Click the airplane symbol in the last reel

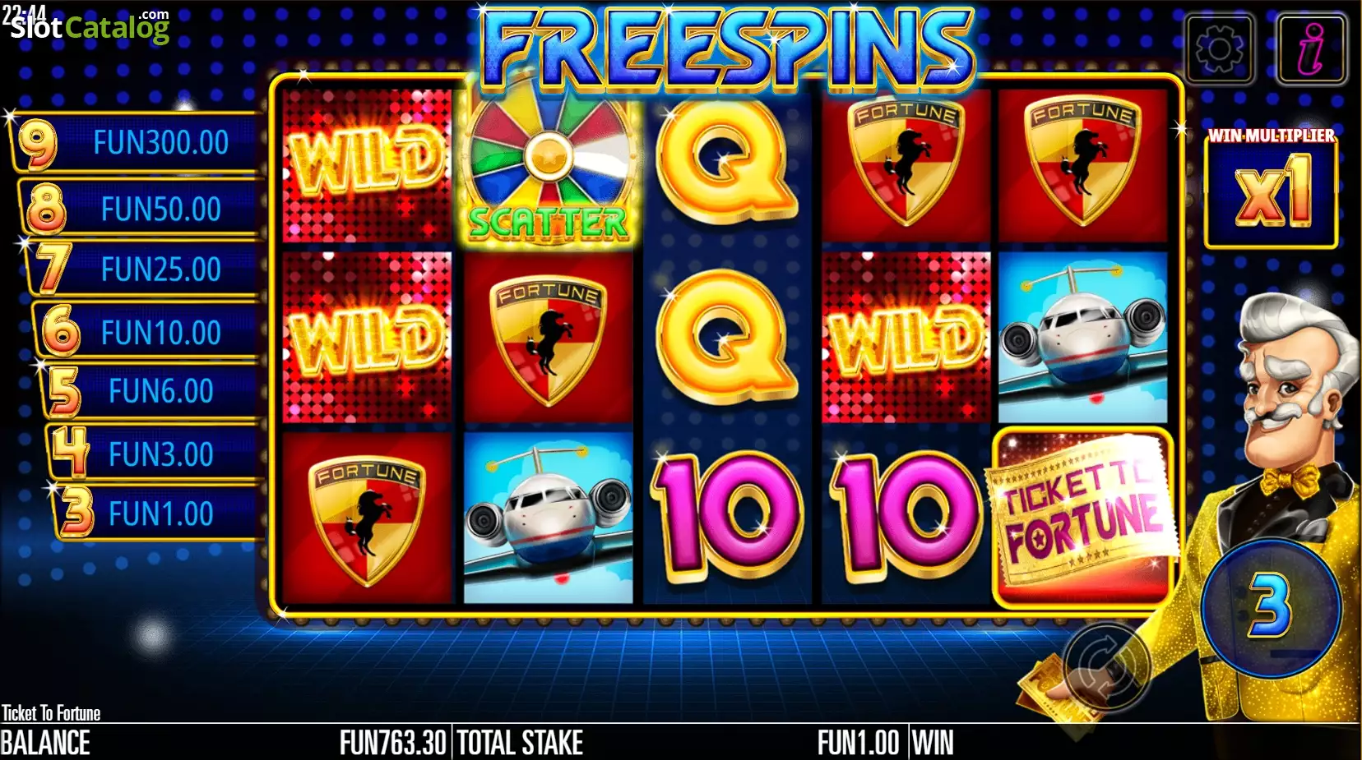click(1082, 337)
